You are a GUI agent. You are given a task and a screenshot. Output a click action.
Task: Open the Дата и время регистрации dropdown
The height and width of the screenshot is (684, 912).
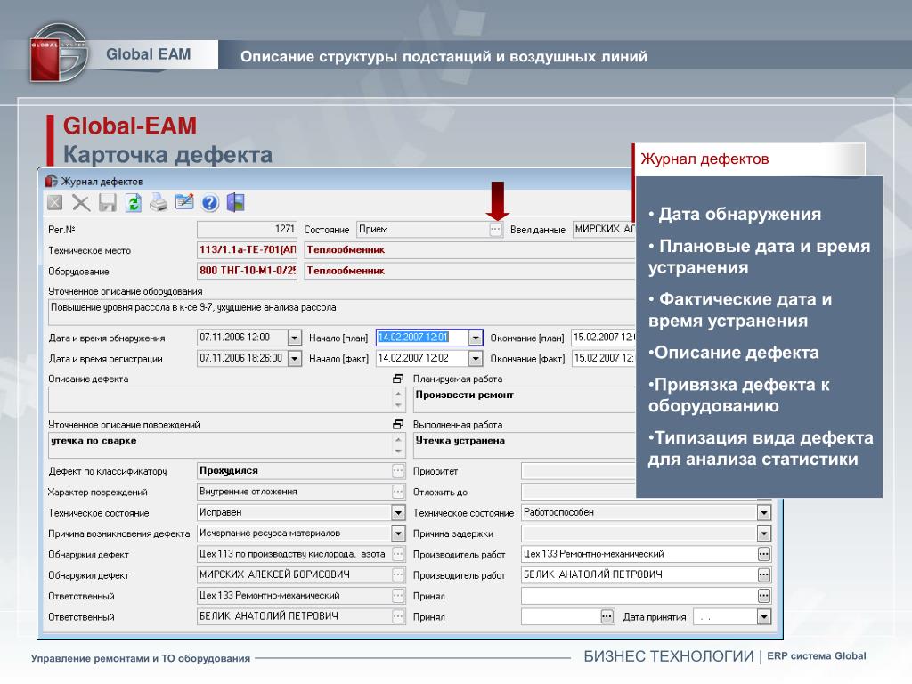tap(294, 358)
